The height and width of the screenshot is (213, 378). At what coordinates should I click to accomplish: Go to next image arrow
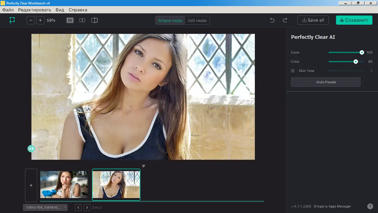point(87,207)
